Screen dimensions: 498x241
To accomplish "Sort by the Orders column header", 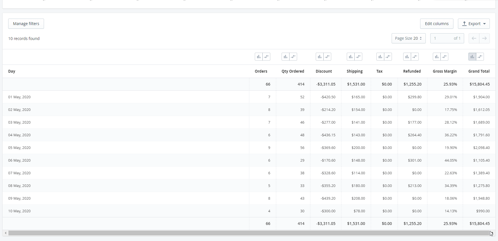I will pyautogui.click(x=261, y=71).
